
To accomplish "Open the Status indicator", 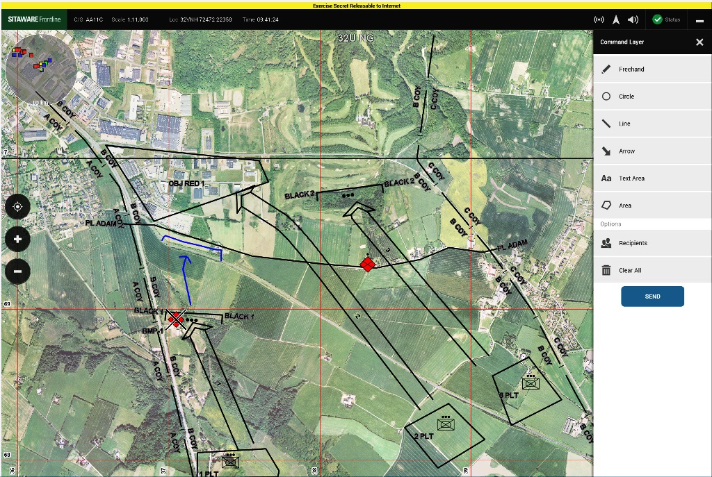I will (666, 19).
